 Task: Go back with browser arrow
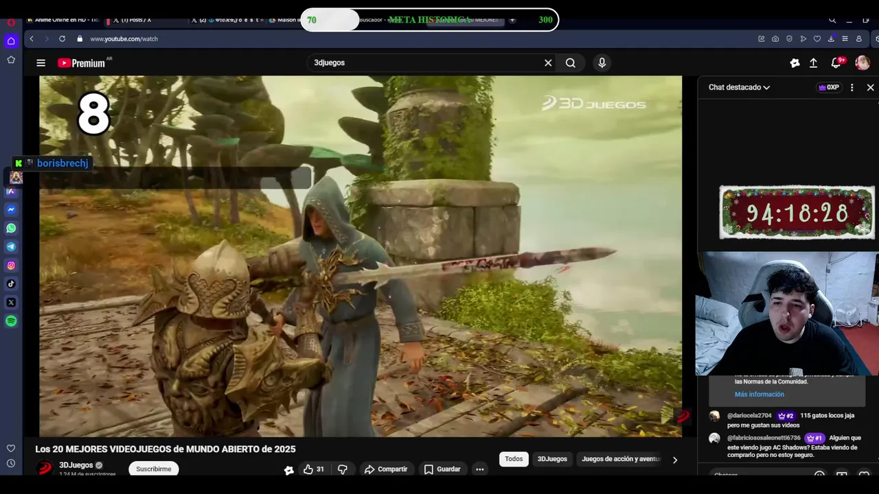[x=32, y=39]
